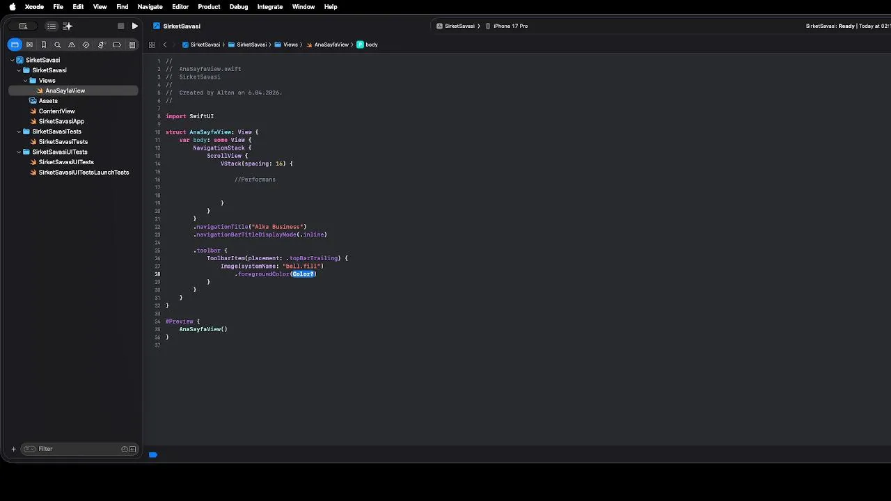Click line number 28 in gutter
Screen dimensions: 891x501
[x=157, y=274]
